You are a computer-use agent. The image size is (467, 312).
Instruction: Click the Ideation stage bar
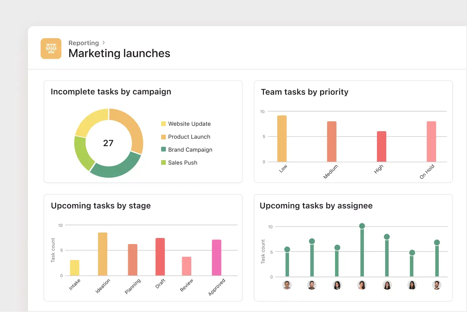(103, 254)
